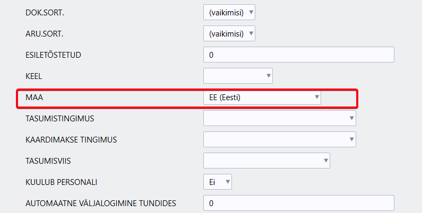This screenshot has width=422, height=213.
Task: Open the KAARDIMAKSE TINGIMUS dropdown
Action: 279,139
